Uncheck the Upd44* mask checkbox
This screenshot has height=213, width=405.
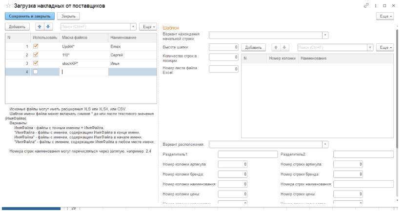(35, 46)
